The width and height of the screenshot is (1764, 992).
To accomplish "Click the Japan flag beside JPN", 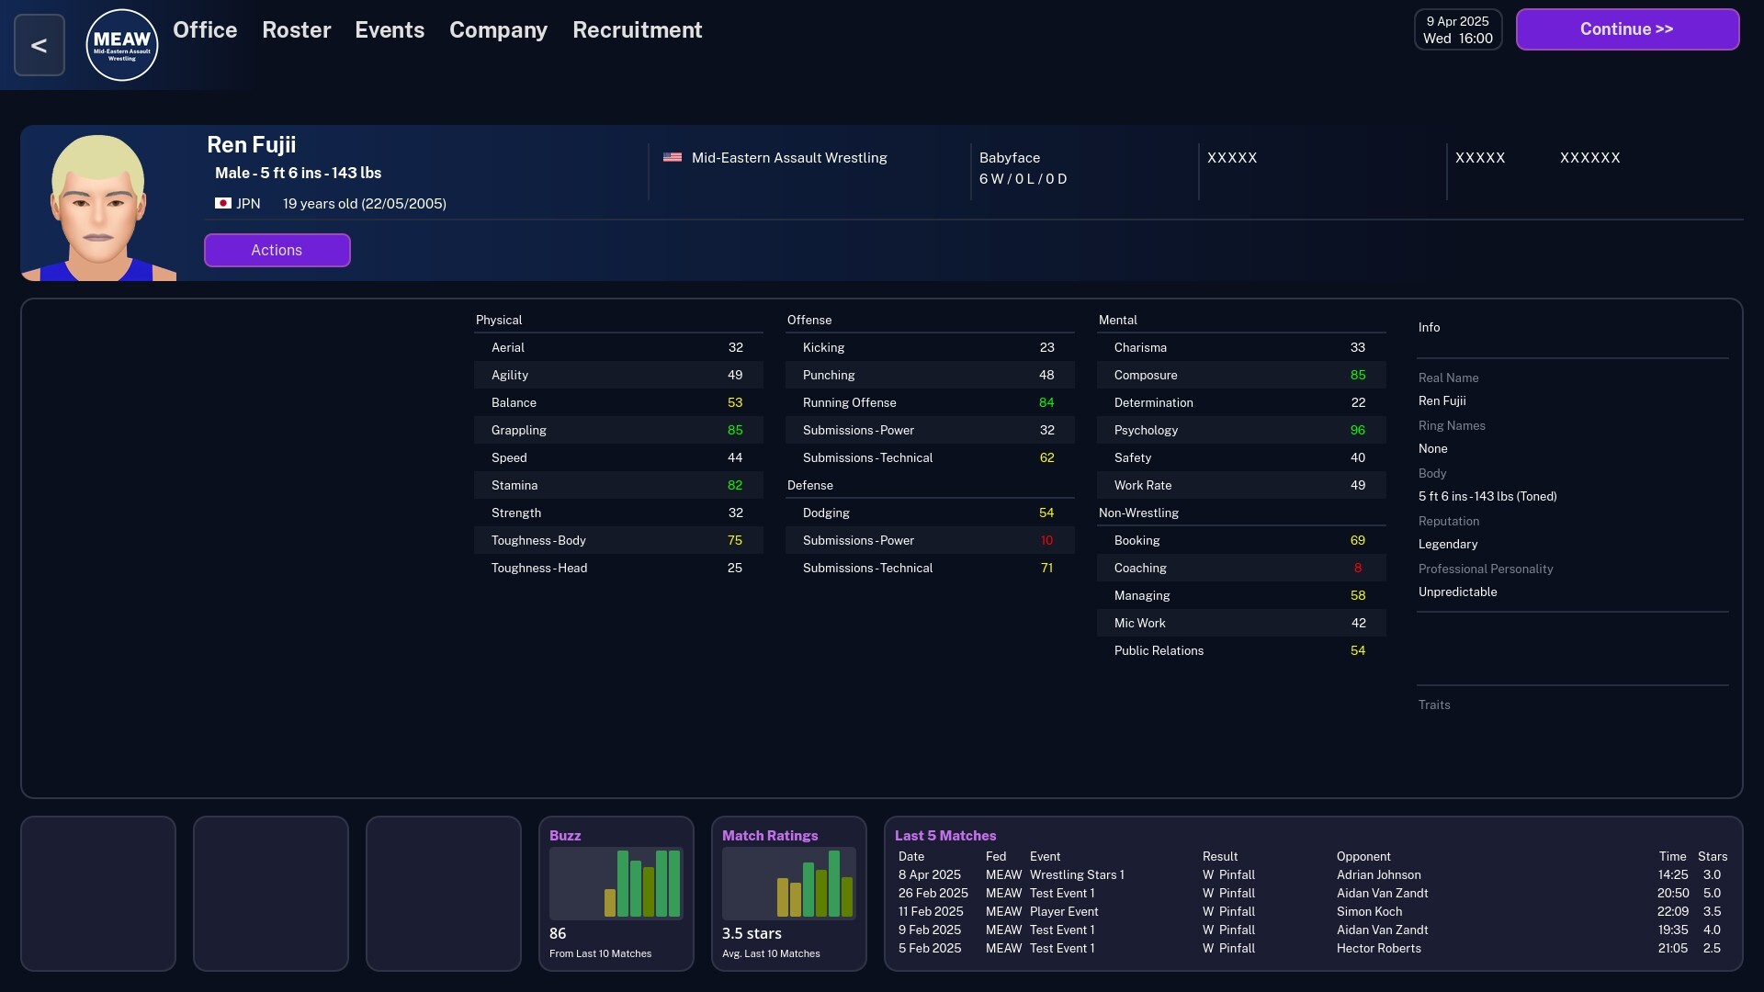I will [222, 203].
